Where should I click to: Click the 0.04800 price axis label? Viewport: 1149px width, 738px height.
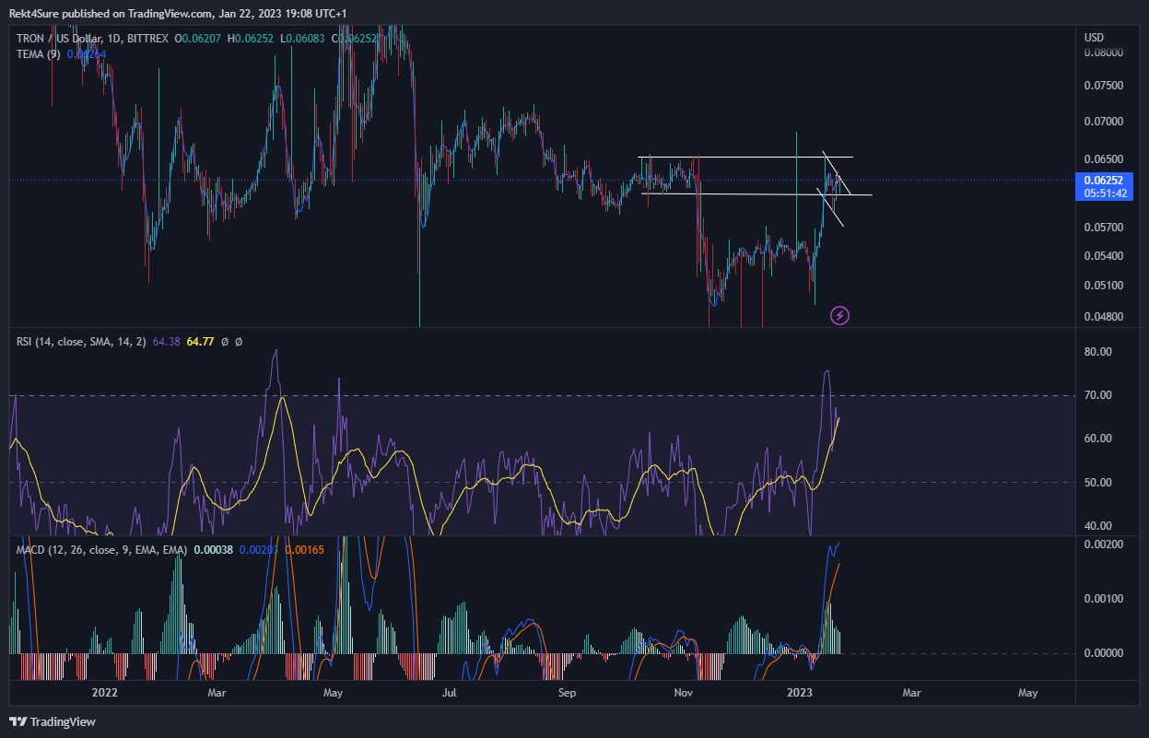coord(1104,317)
